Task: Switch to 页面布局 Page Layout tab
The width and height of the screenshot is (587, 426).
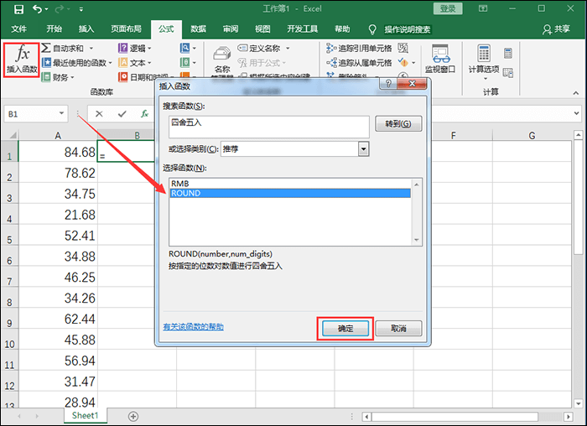Action: (x=126, y=29)
